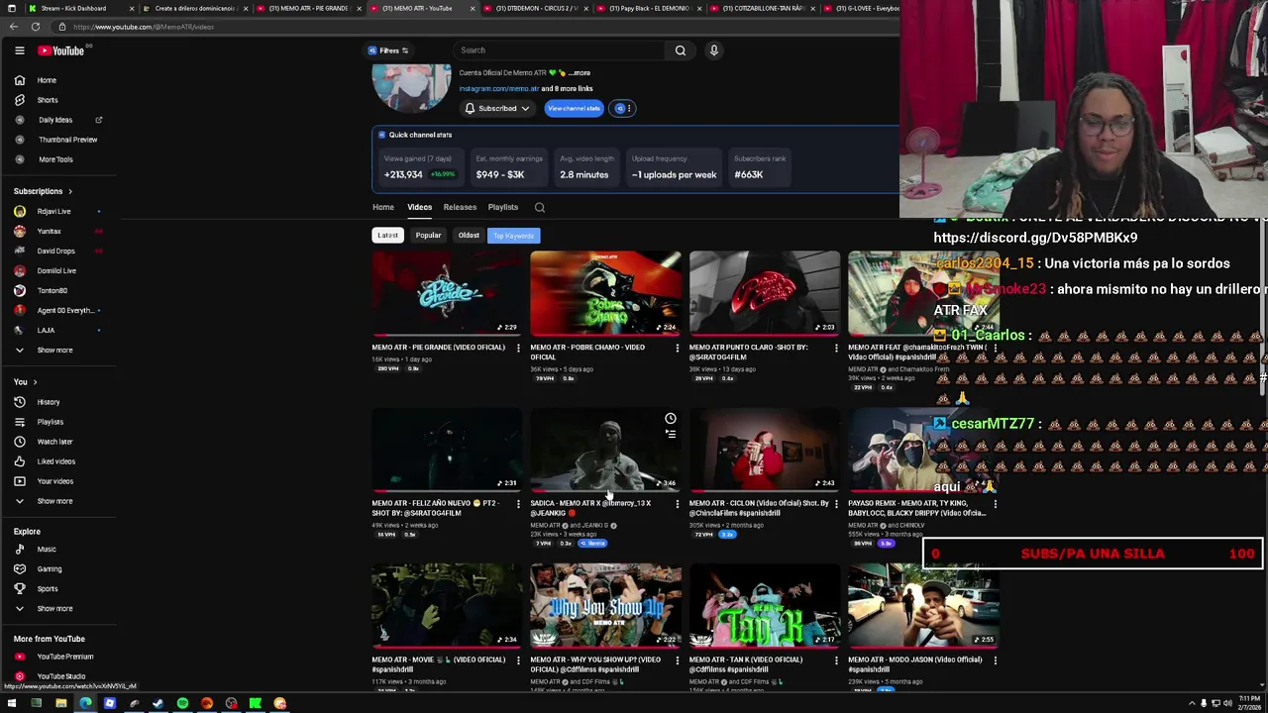Open Home in the YouTube sidebar
Screen dimensions: 1268x713
pyautogui.click(x=57, y=80)
